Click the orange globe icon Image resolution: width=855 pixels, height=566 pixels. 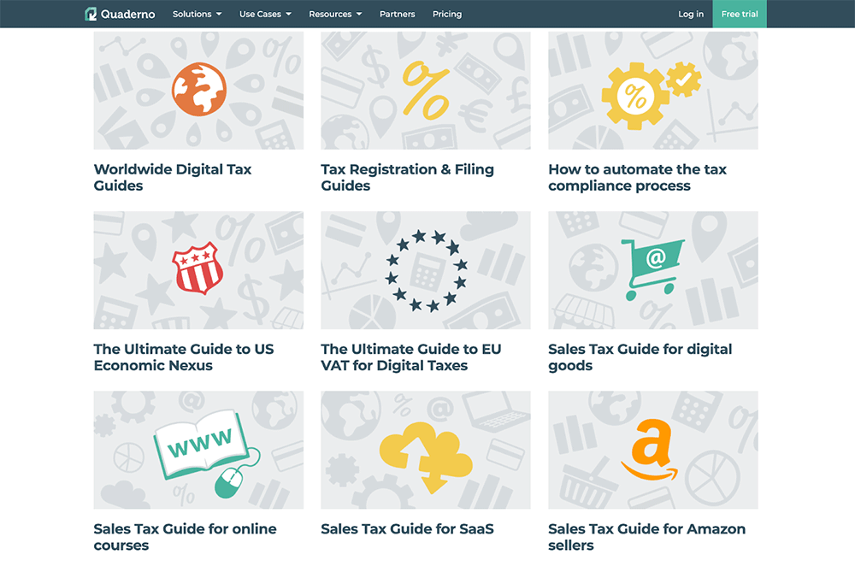(198, 89)
